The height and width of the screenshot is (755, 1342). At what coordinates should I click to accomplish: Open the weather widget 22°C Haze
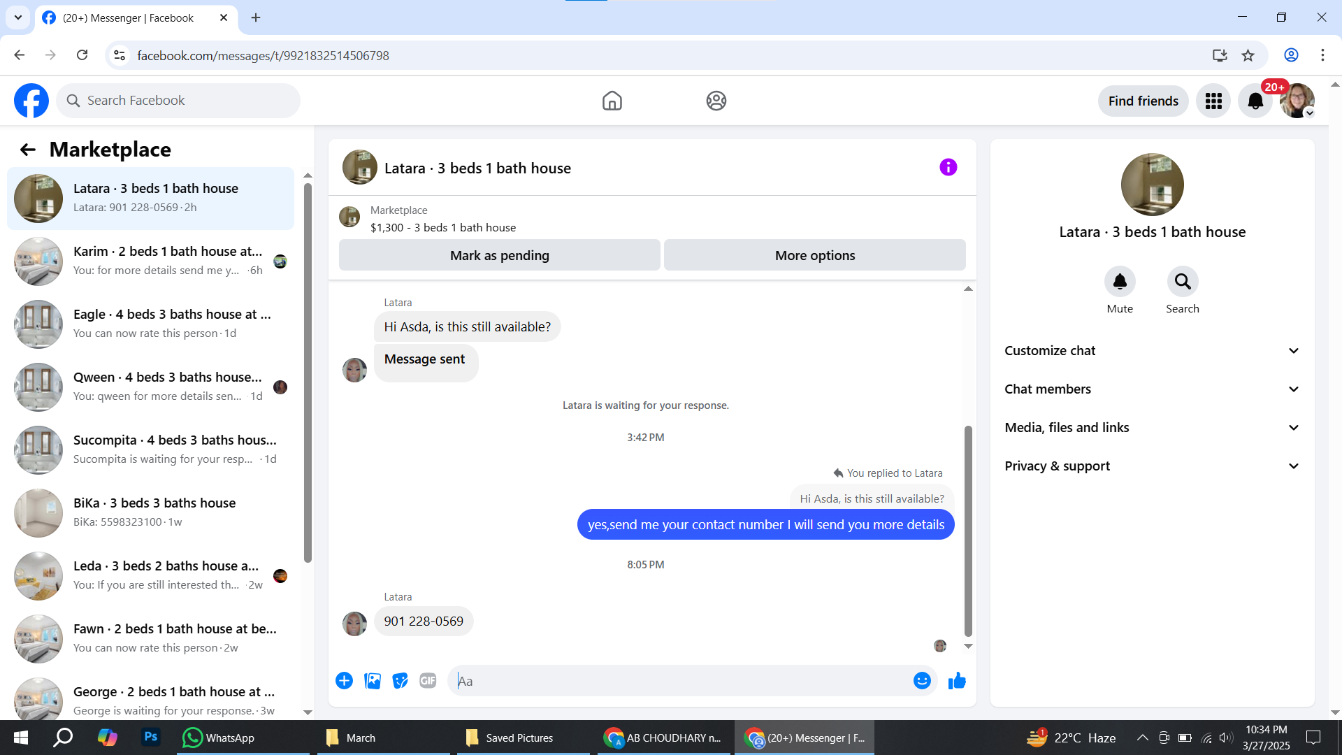pyautogui.click(x=1071, y=738)
